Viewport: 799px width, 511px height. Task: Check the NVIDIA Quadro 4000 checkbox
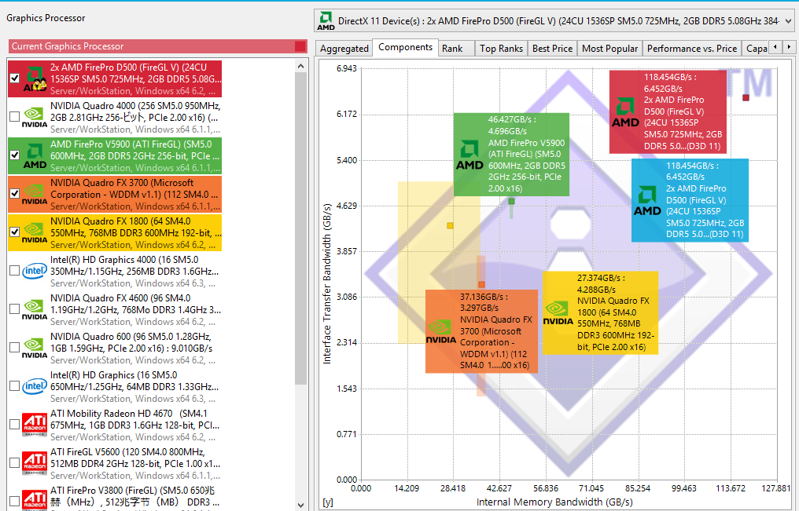coord(15,116)
